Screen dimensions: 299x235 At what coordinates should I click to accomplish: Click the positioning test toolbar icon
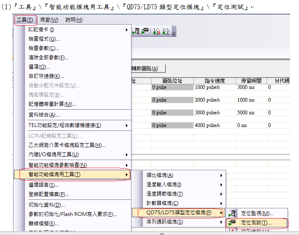click(x=145, y=31)
